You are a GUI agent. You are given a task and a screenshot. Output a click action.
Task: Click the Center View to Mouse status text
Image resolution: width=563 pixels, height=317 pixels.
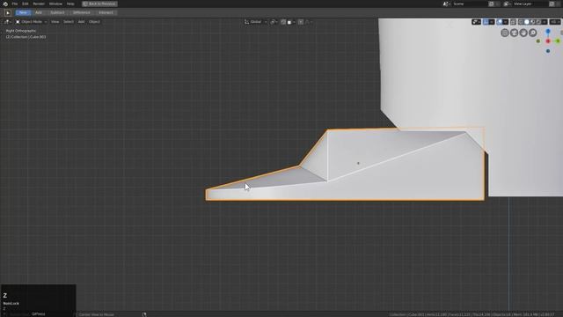click(x=96, y=314)
